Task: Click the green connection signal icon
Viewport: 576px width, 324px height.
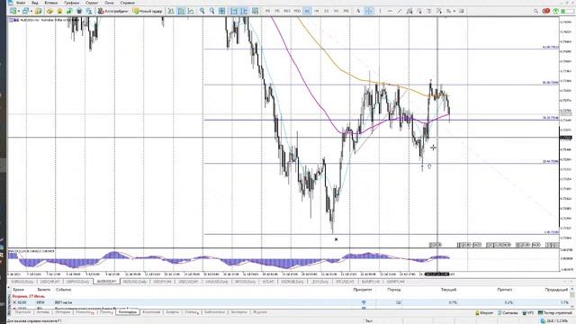Action: 556,11
